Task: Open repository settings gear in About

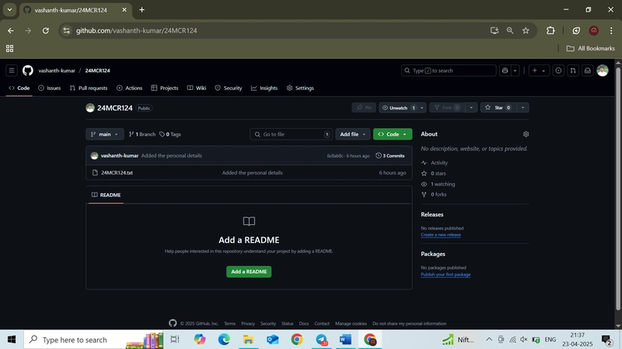Action: pyautogui.click(x=526, y=134)
